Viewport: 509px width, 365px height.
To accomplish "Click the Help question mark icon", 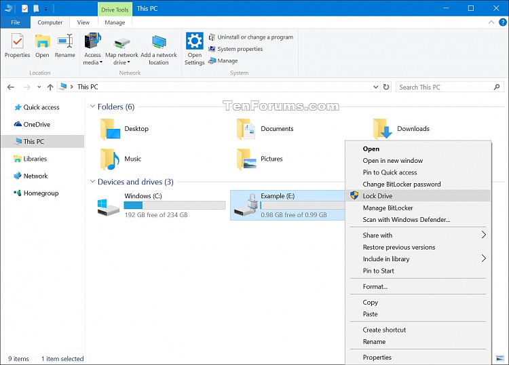I will coord(503,22).
